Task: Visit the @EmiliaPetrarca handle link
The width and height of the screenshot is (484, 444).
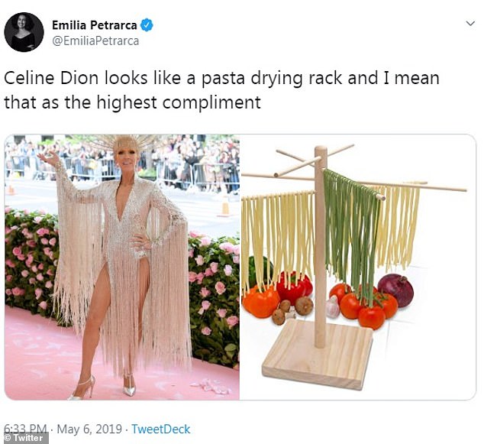Action: point(95,41)
